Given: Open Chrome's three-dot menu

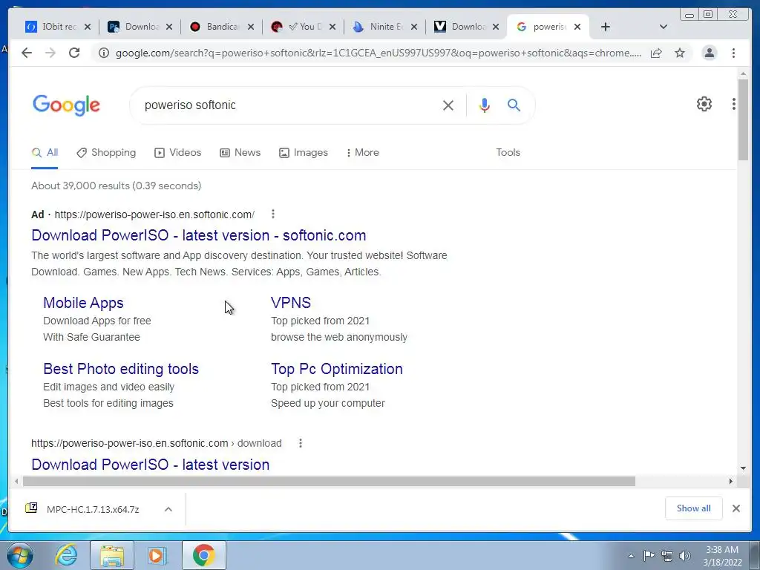Looking at the screenshot, I should point(733,53).
